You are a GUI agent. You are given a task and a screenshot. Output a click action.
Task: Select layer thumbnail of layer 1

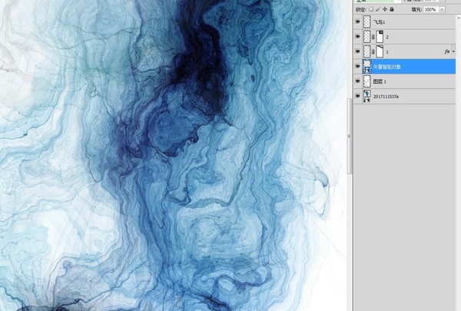(x=367, y=51)
